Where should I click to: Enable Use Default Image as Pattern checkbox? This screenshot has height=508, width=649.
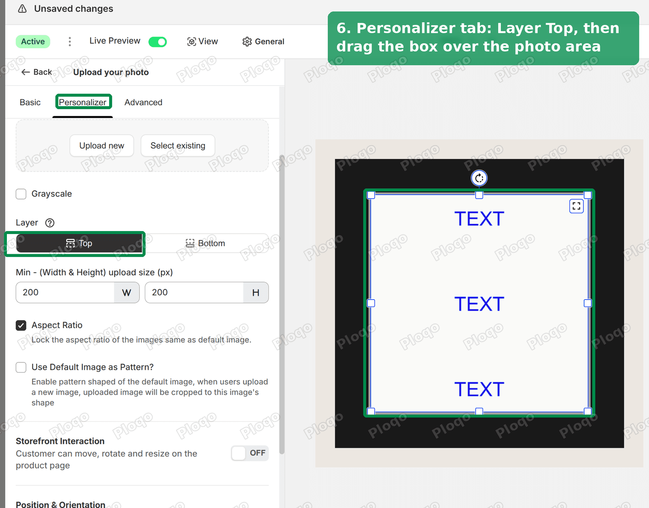click(21, 367)
